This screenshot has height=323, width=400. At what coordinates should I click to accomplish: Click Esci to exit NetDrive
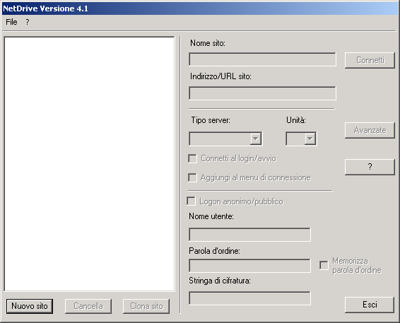(370, 305)
